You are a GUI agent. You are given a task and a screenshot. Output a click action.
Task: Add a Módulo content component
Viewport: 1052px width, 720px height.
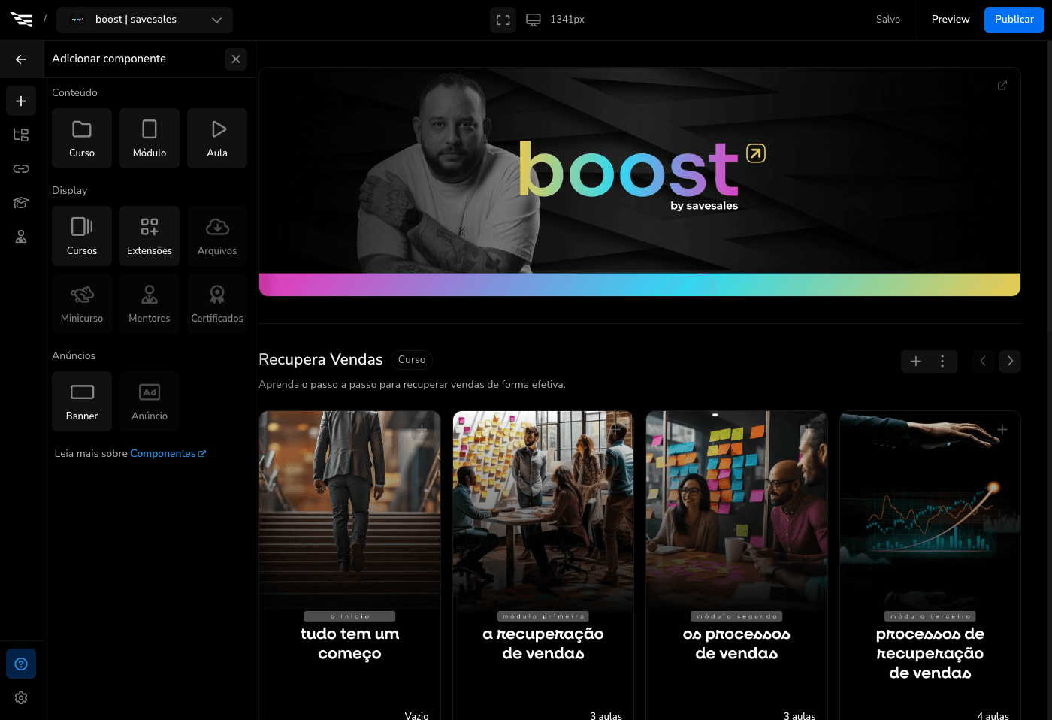pyautogui.click(x=150, y=138)
